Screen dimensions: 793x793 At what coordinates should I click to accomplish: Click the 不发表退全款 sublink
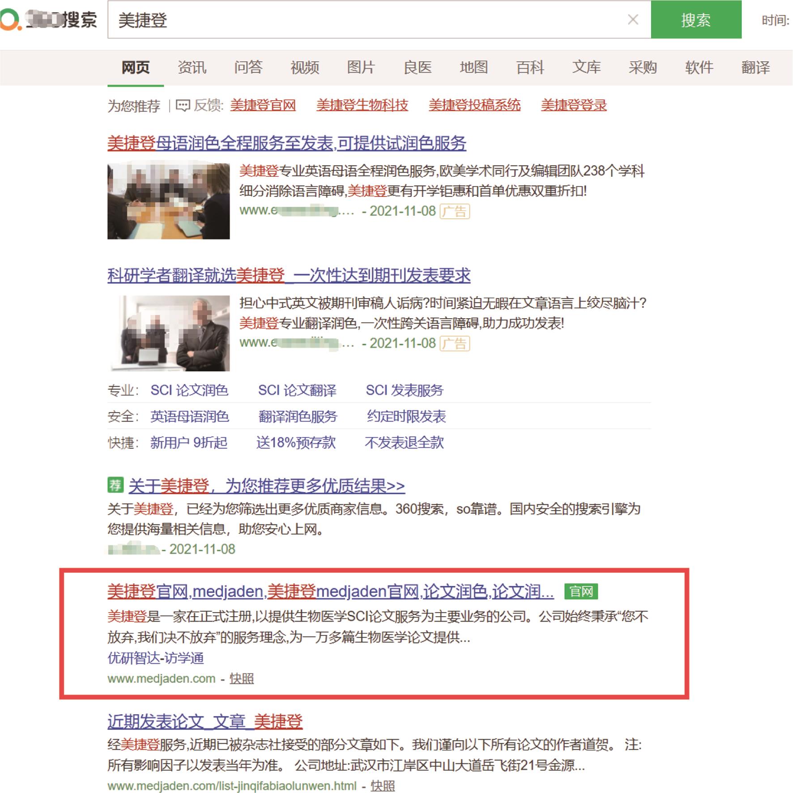pos(405,443)
